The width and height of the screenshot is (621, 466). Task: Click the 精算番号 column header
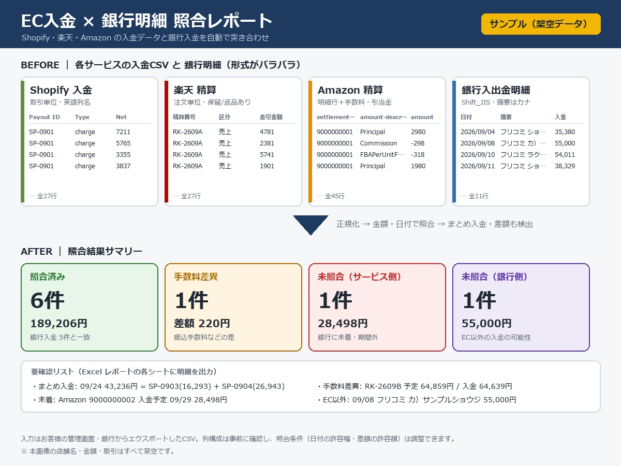click(x=184, y=117)
